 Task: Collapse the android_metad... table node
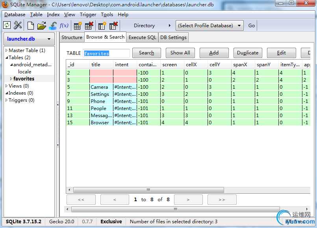point(11,65)
